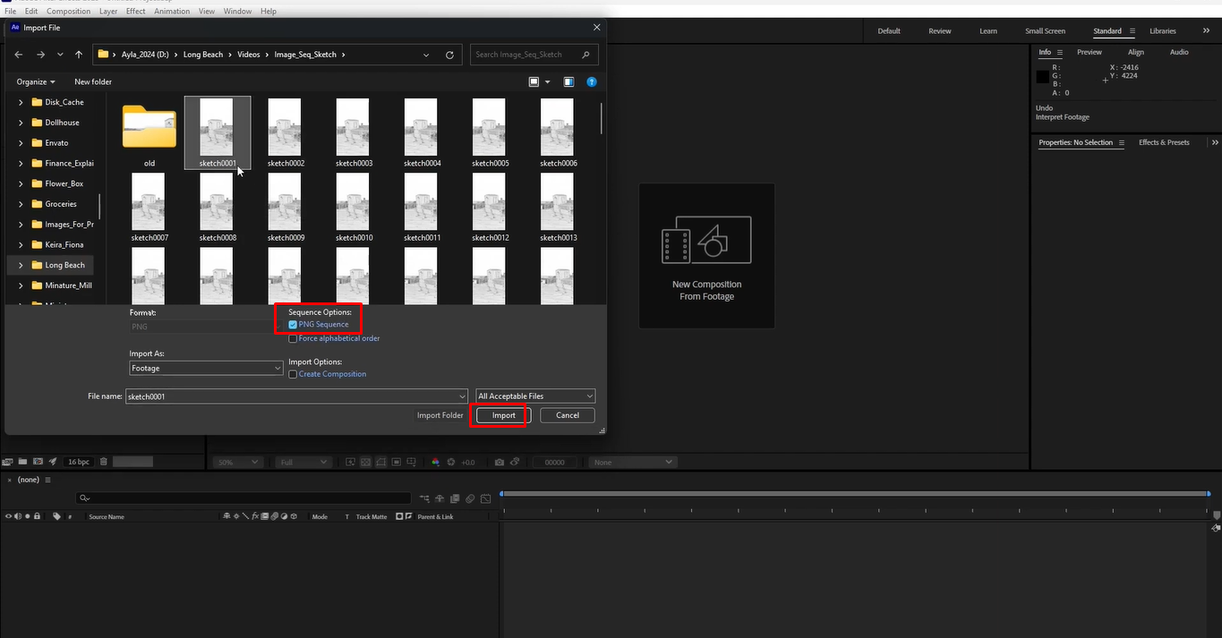The width and height of the screenshot is (1222, 638).
Task: Toggle the transparency grid in the viewer
Action: 365,462
